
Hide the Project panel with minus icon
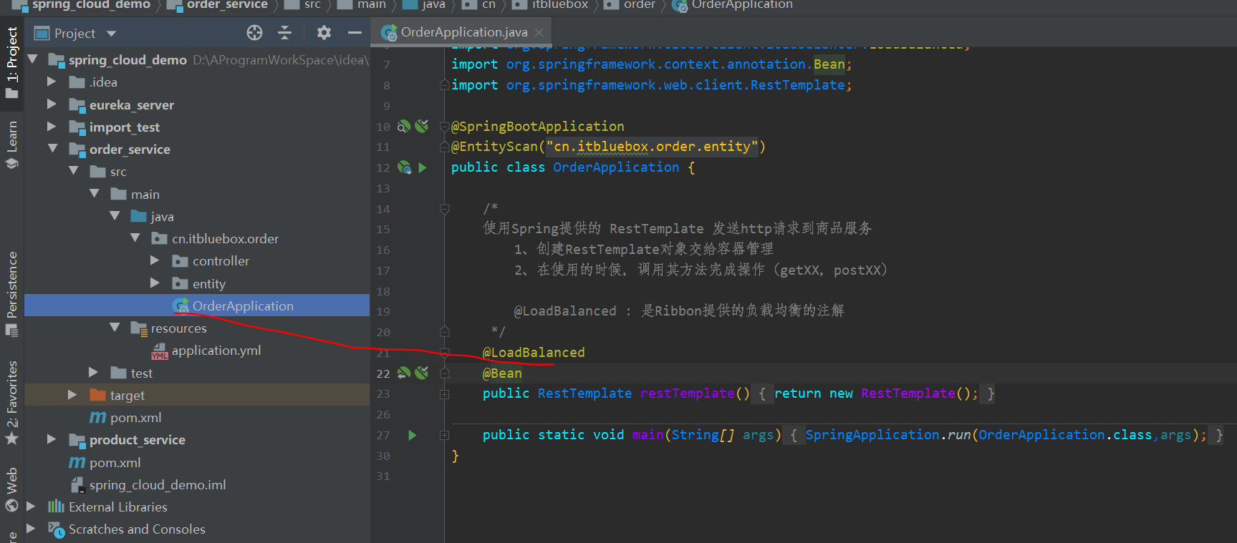click(355, 33)
